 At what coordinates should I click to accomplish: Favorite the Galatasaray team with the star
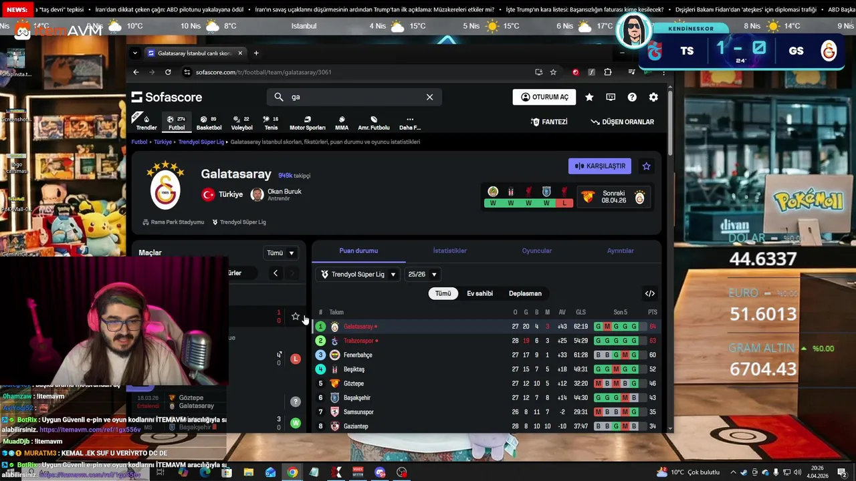646,166
